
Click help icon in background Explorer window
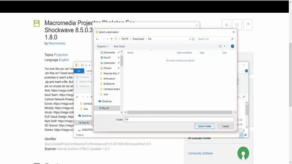point(246,71)
